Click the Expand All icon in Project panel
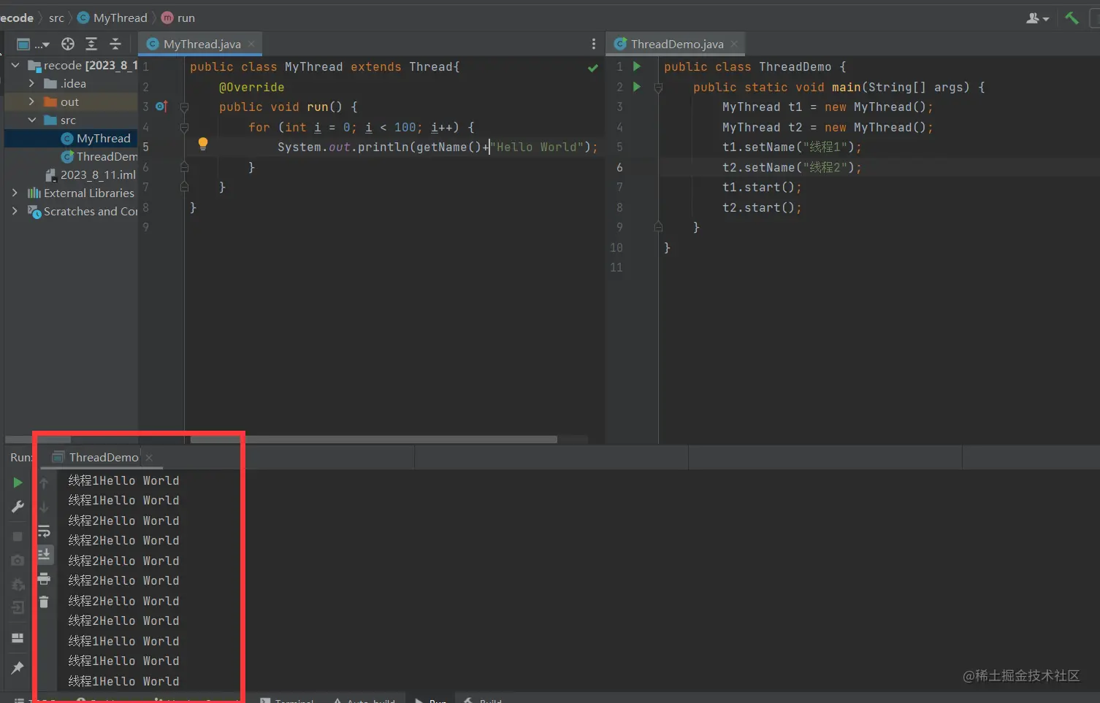 [x=91, y=44]
